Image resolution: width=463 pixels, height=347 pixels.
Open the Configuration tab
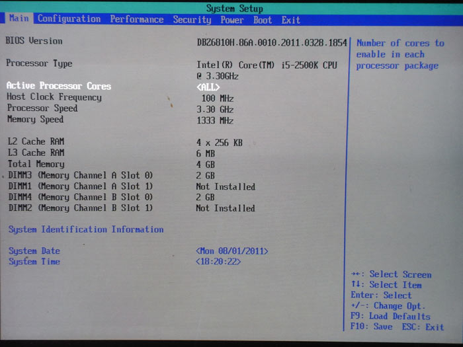[x=69, y=19]
